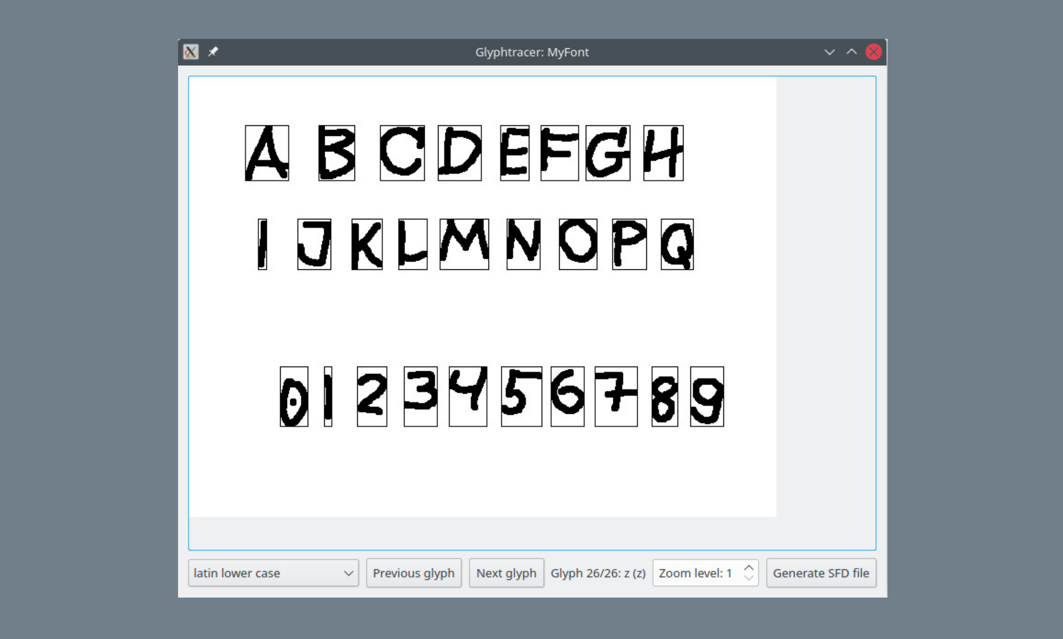Select the boxed digit 0 glyph
This screenshot has height=639, width=1063.
click(x=294, y=396)
